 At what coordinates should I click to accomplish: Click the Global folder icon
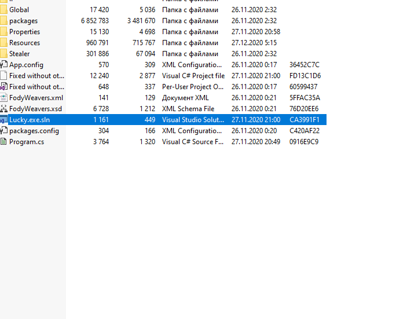[x=4, y=10]
